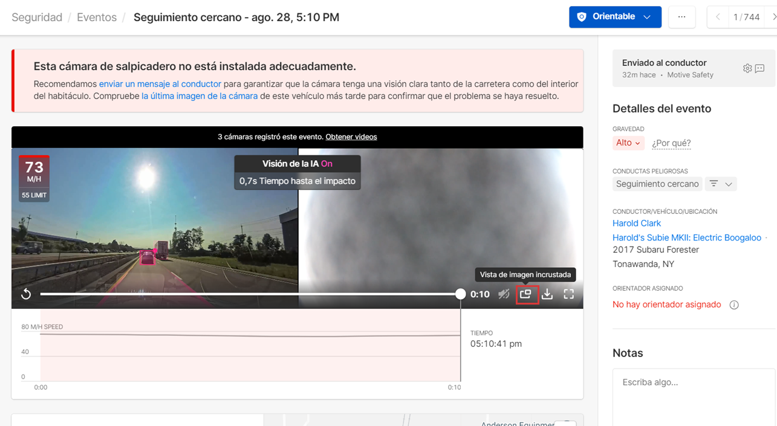This screenshot has width=777, height=426.
Task: Toggle Visión de la IA overlay
Action: (327, 164)
